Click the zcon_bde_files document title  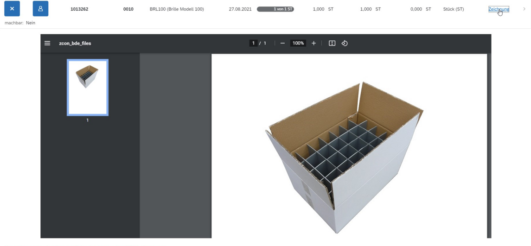[75, 43]
